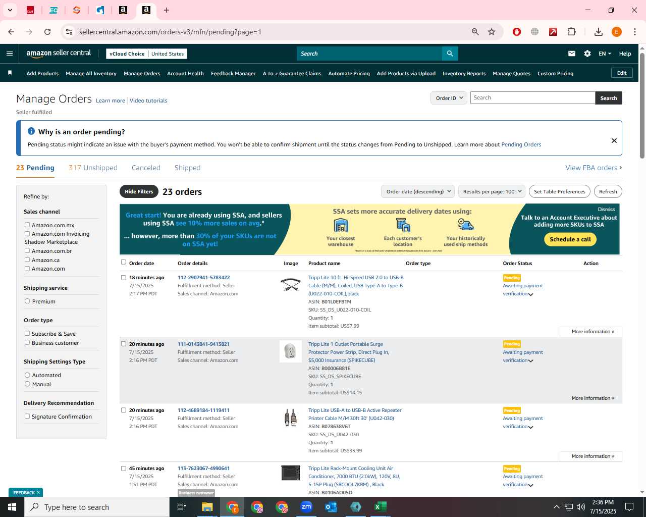Open the Order date (descending) sort dropdown
This screenshot has width=646, height=517.
point(417,191)
